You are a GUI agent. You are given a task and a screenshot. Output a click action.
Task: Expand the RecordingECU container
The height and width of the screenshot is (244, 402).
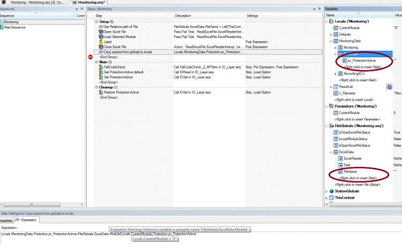(335, 74)
